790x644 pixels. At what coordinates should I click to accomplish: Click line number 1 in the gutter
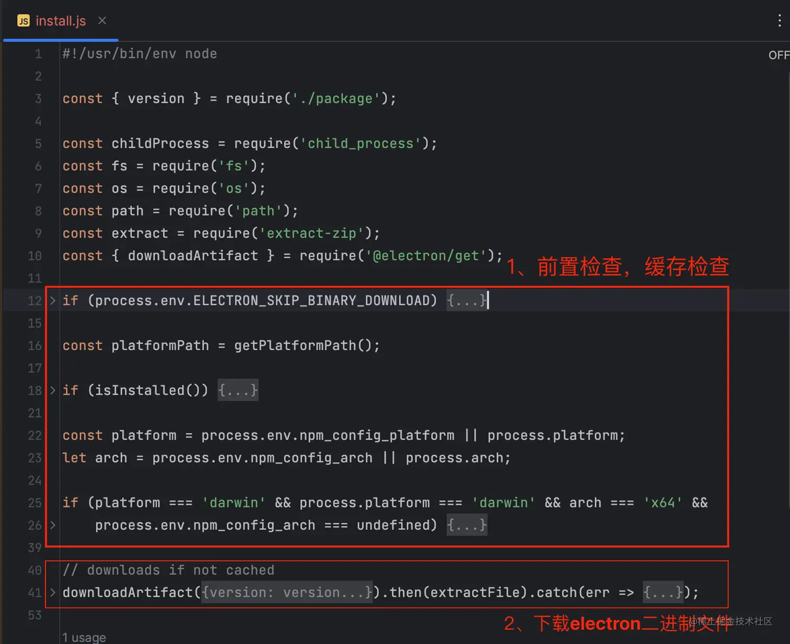tap(38, 54)
